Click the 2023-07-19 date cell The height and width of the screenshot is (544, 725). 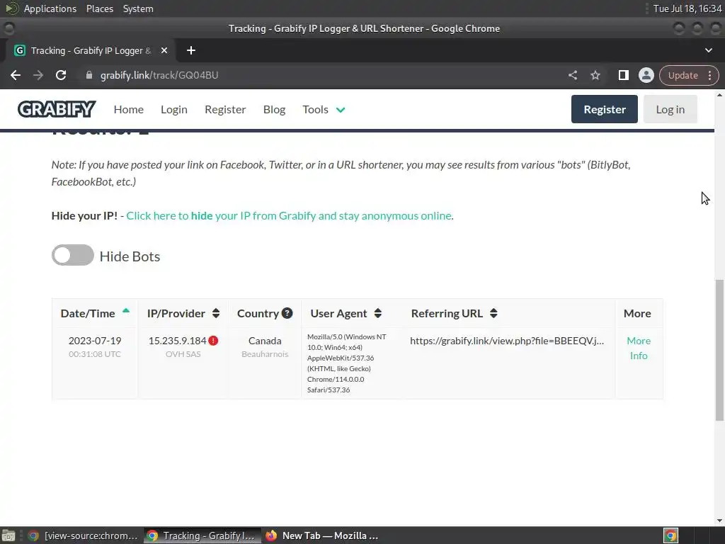(x=95, y=341)
